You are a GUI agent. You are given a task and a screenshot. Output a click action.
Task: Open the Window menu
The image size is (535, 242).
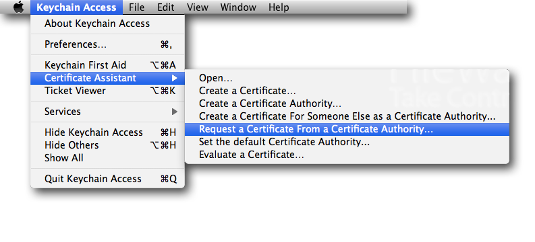238,7
